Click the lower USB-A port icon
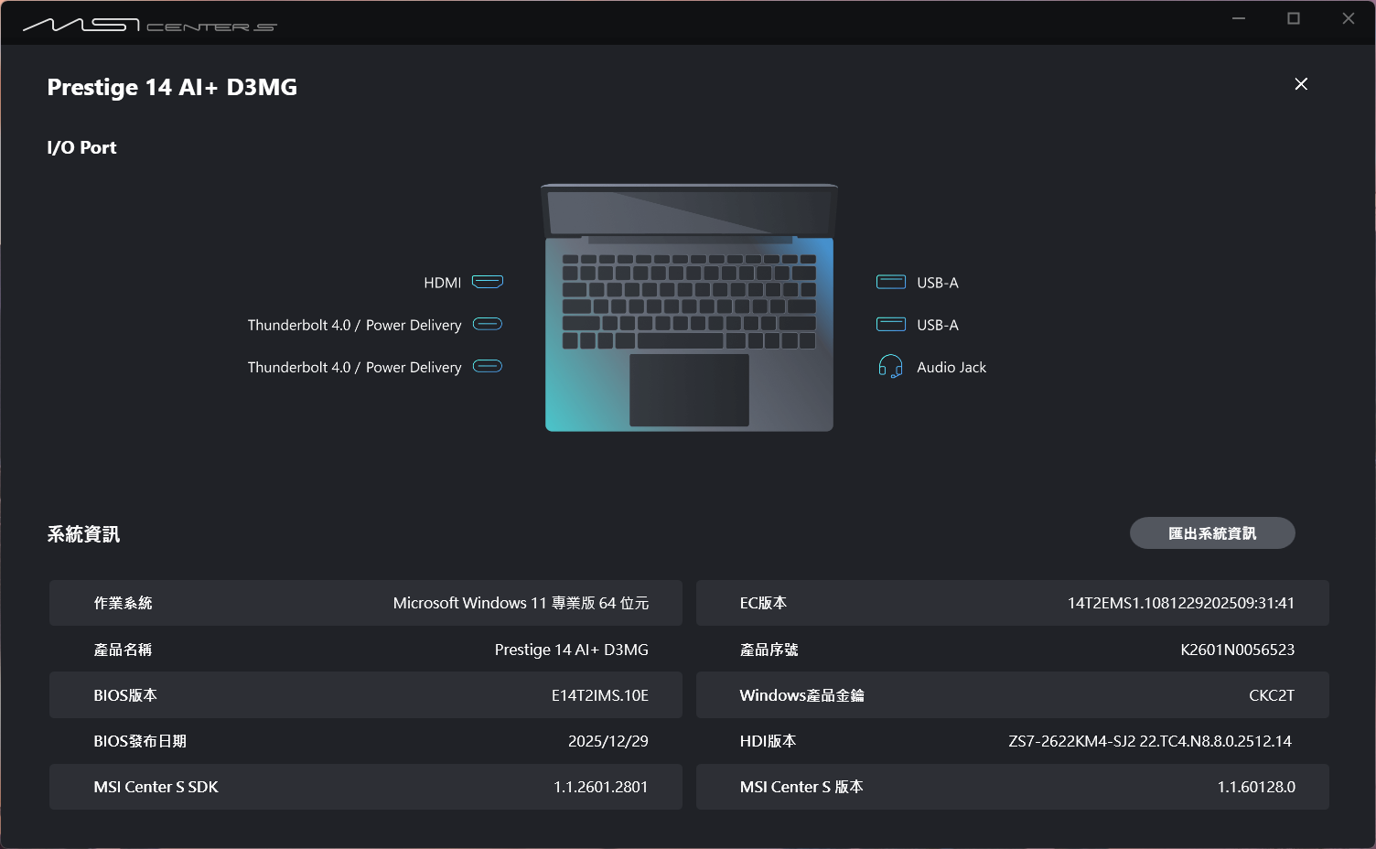Image resolution: width=1376 pixels, height=849 pixels. point(891,324)
